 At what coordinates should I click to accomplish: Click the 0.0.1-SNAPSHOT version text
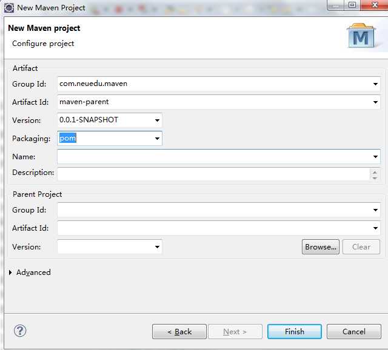pos(89,120)
